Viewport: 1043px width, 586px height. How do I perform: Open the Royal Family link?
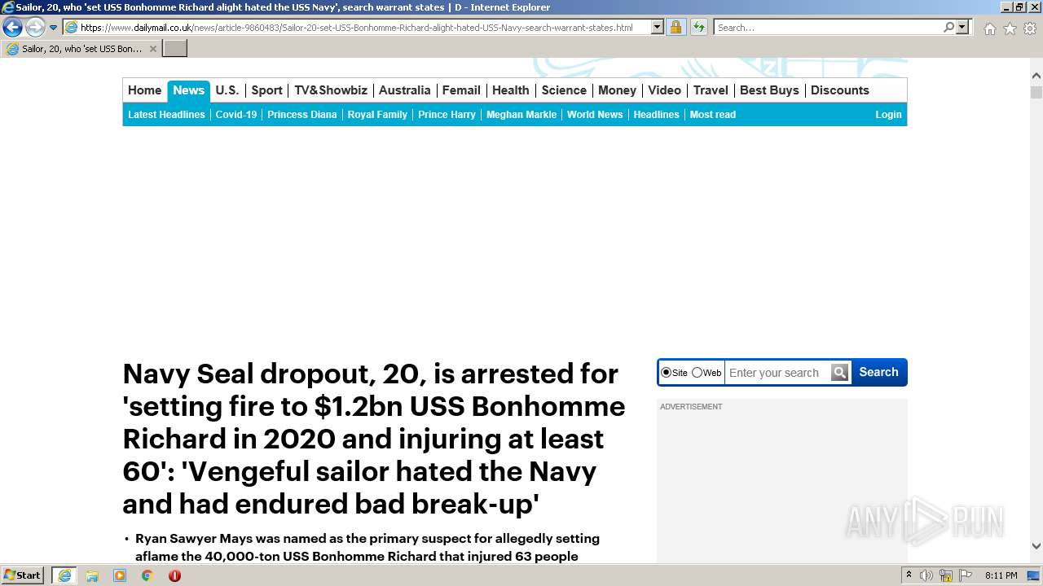click(x=377, y=115)
